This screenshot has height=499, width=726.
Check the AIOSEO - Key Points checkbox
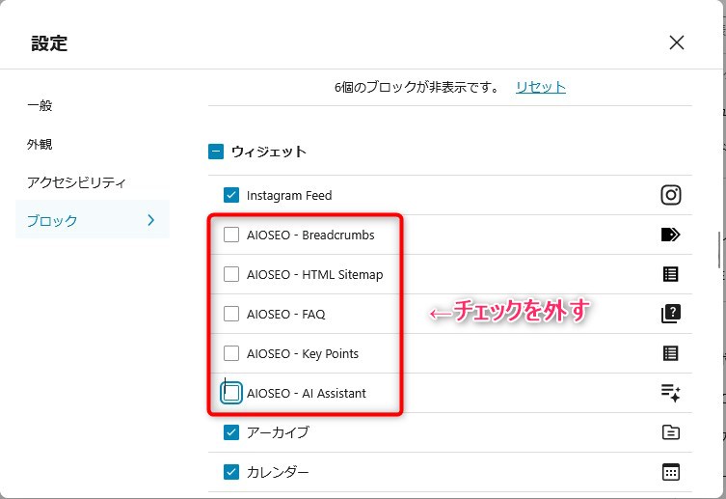point(231,353)
